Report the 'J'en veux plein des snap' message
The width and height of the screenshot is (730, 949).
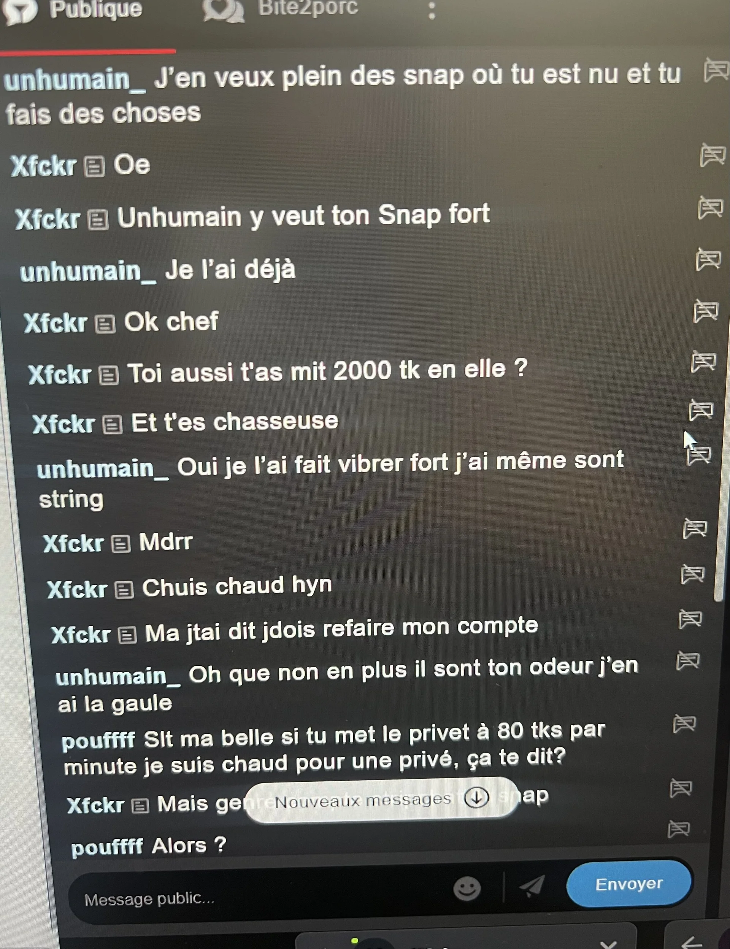click(716, 70)
